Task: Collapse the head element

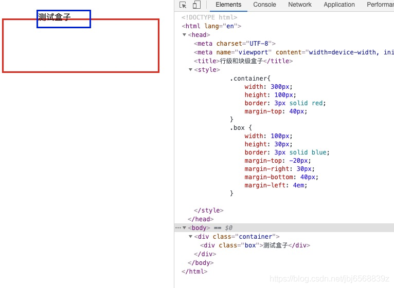Action: pyautogui.click(x=185, y=35)
